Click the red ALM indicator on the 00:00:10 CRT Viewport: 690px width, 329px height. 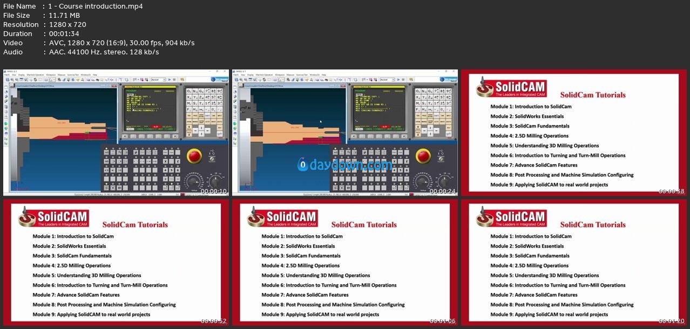click(156, 127)
